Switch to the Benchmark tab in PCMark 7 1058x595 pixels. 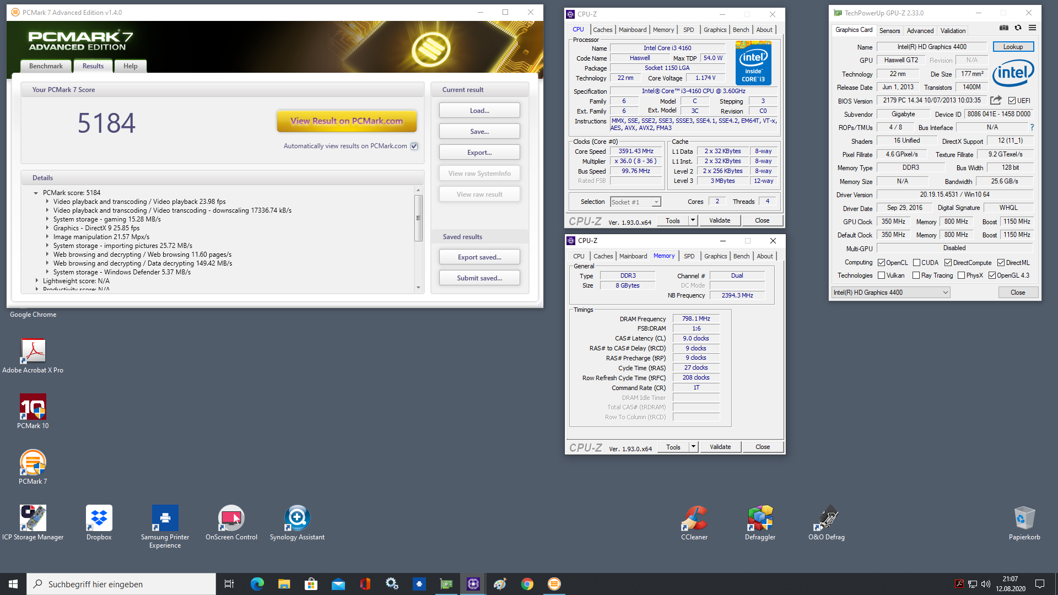46,66
